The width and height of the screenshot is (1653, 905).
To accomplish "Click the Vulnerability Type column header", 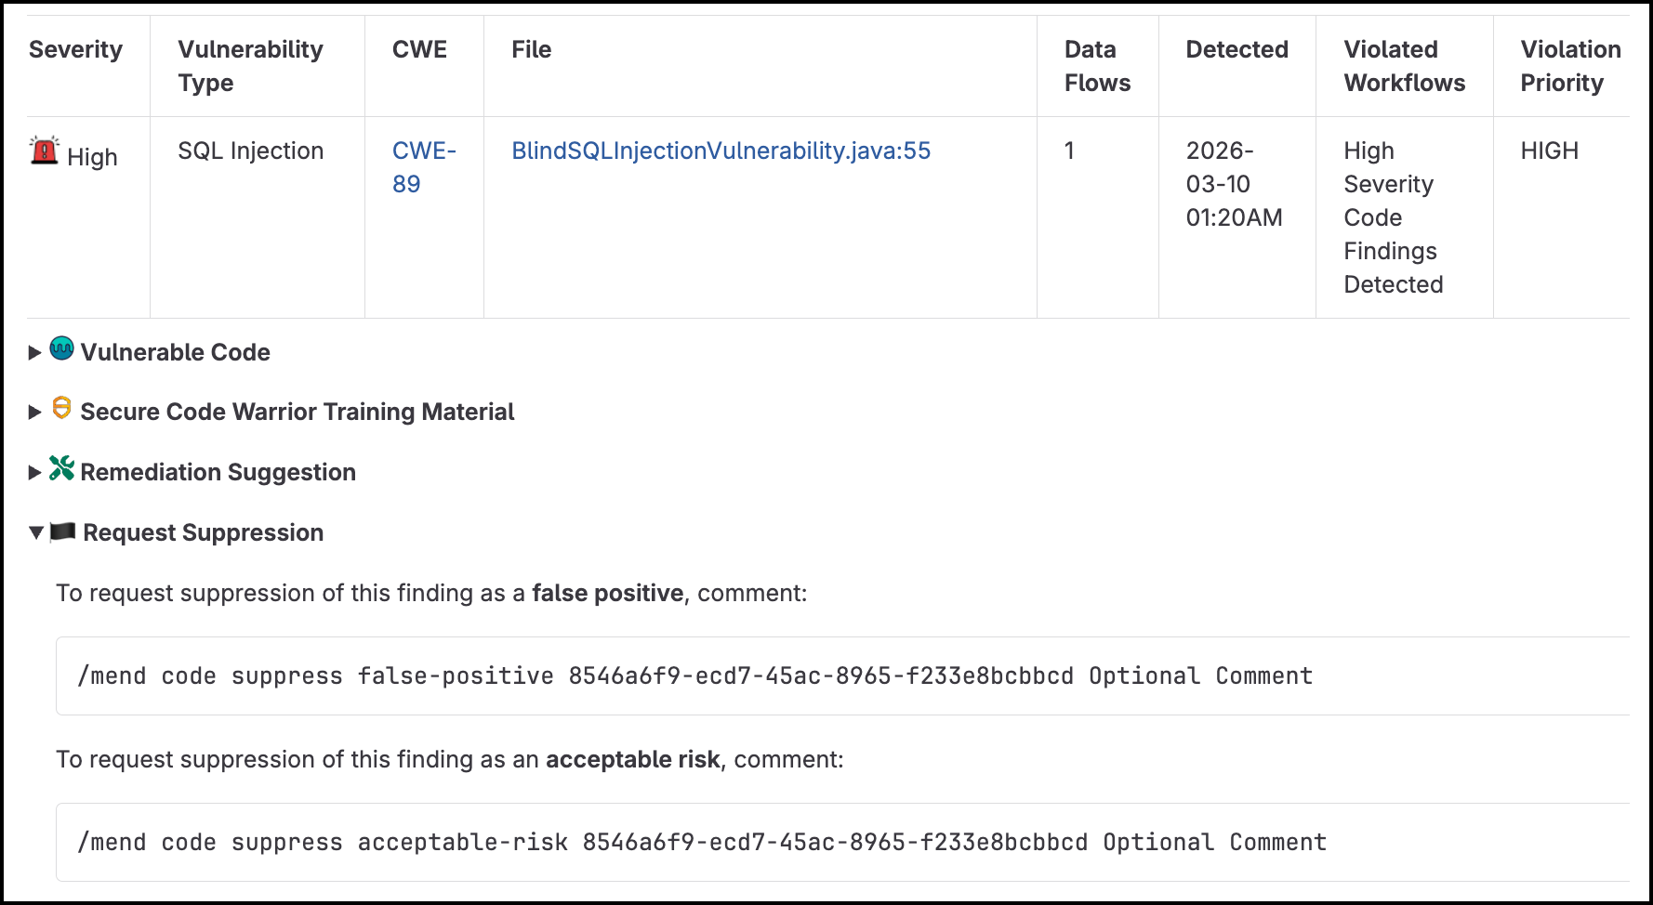I will click(251, 66).
